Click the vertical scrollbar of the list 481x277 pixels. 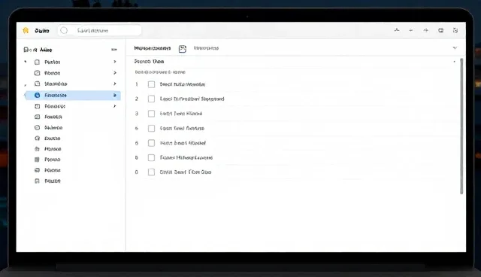[x=461, y=126]
